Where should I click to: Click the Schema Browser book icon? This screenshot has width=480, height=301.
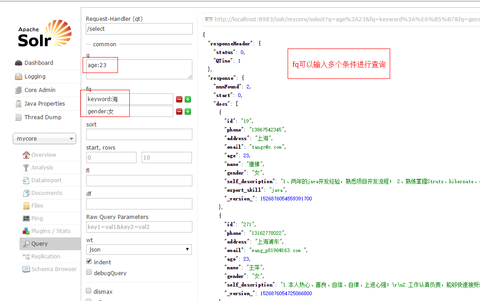[x=26, y=269]
